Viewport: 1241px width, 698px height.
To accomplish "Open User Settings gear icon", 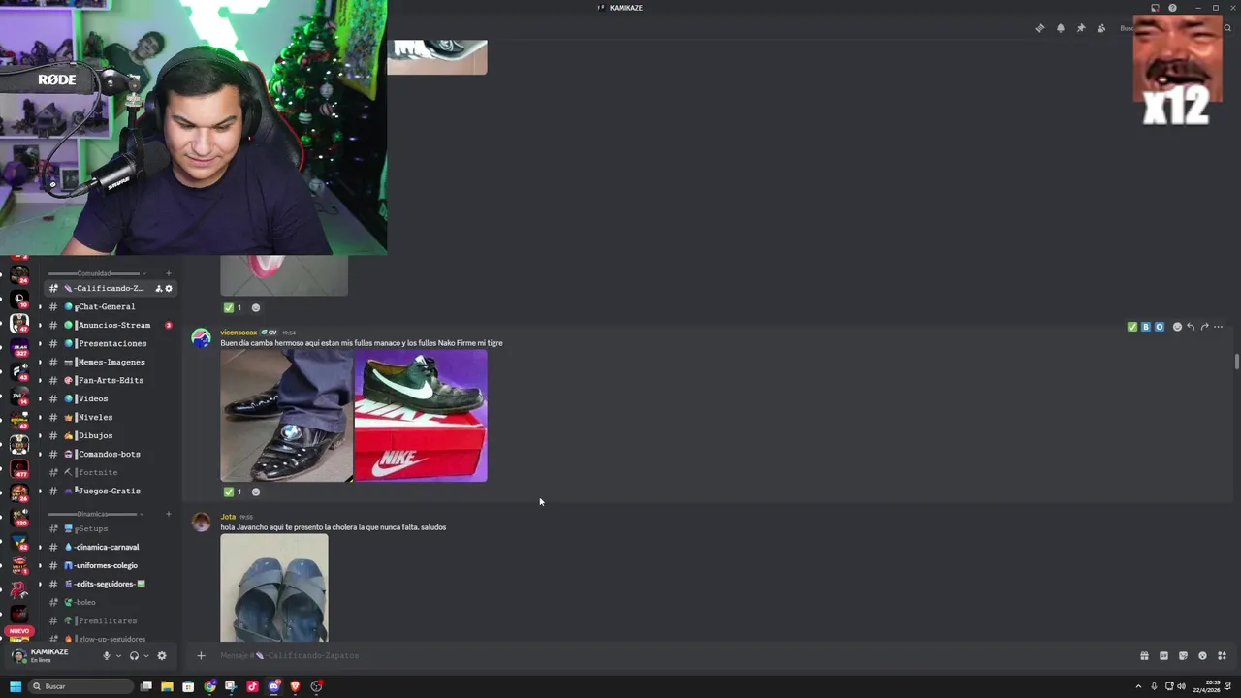I will (x=162, y=655).
